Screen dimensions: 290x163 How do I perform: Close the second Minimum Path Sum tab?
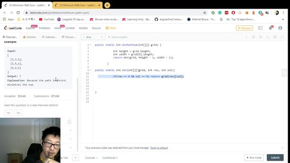pos(99,5)
